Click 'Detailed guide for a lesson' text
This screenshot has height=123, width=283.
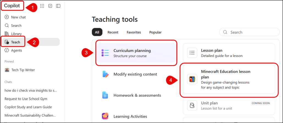coord(222,56)
